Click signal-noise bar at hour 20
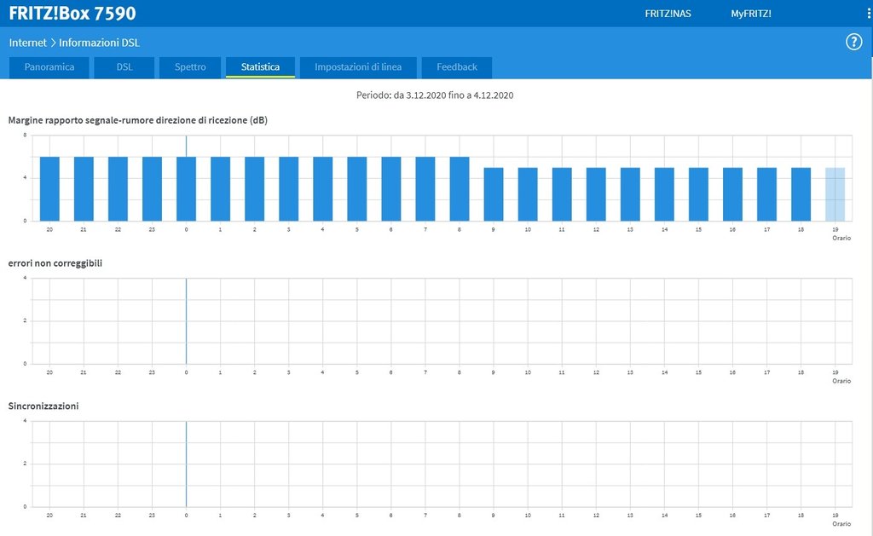The height and width of the screenshot is (536, 873). (x=49, y=188)
